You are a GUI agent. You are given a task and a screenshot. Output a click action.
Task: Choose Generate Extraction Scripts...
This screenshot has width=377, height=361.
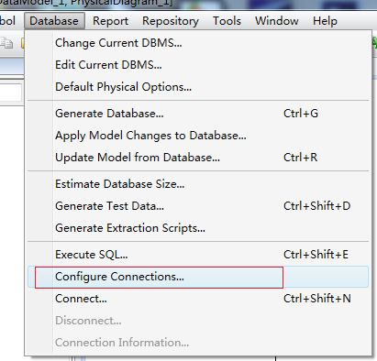[x=198, y=228]
